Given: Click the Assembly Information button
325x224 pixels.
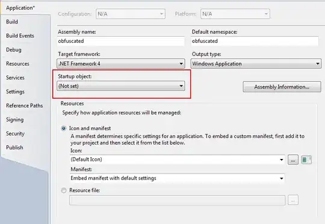Looking at the screenshot, I should tap(282, 87).
